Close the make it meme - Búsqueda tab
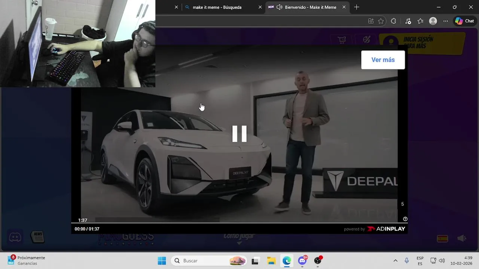The height and width of the screenshot is (269, 479). tap(260, 7)
